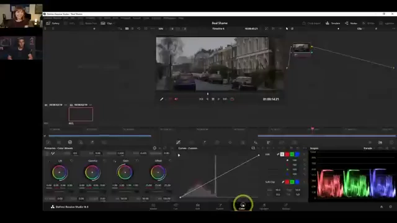Adjust the Gamma color wheel
Image resolution: width=397 pixels, height=223 pixels.
click(92, 172)
